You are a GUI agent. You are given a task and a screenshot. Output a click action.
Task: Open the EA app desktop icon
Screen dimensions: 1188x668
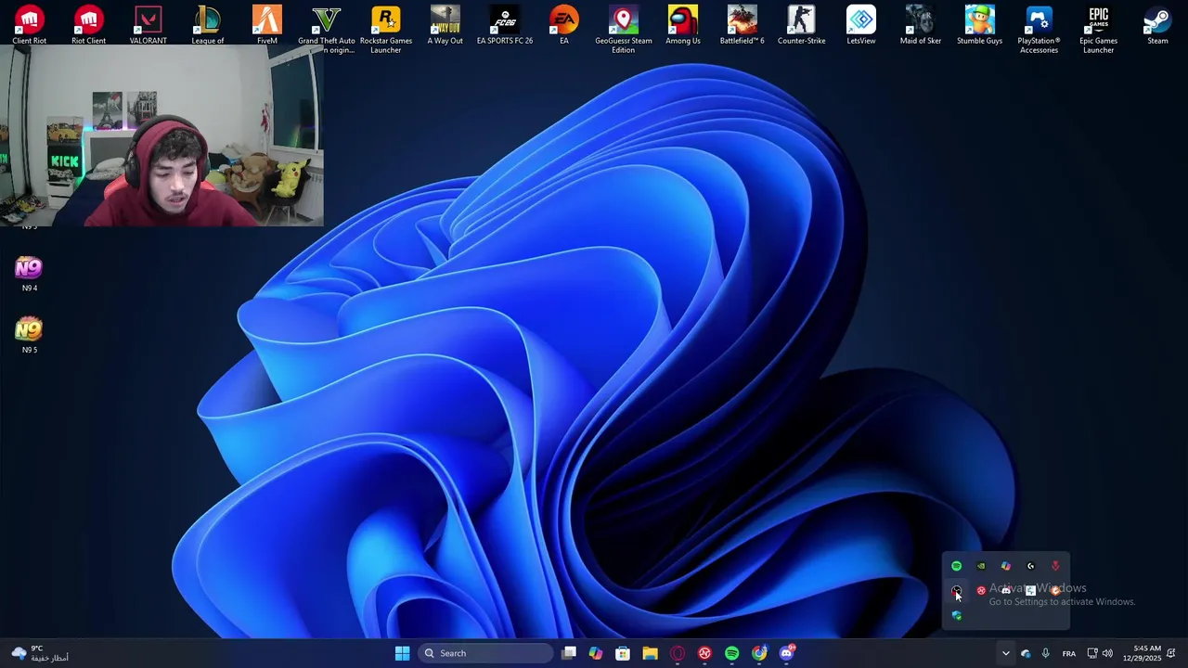[x=564, y=25]
